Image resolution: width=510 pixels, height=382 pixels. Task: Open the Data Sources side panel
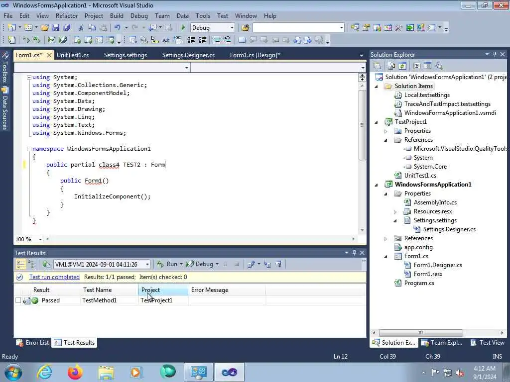[5, 108]
